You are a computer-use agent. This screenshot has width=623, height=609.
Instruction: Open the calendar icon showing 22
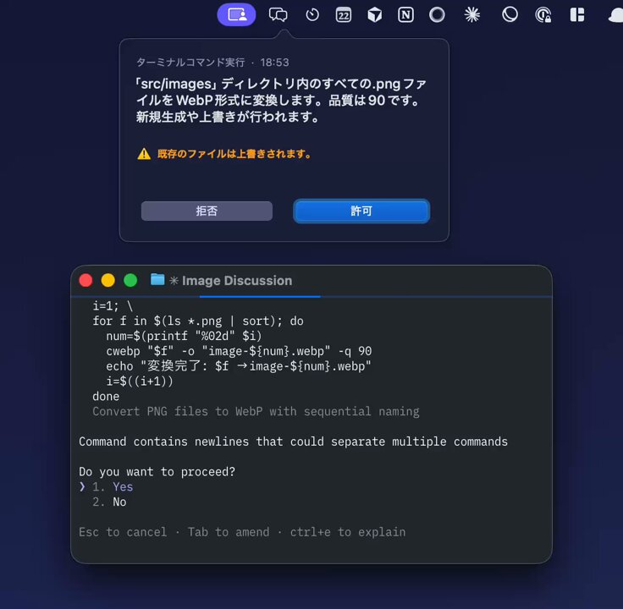(344, 15)
